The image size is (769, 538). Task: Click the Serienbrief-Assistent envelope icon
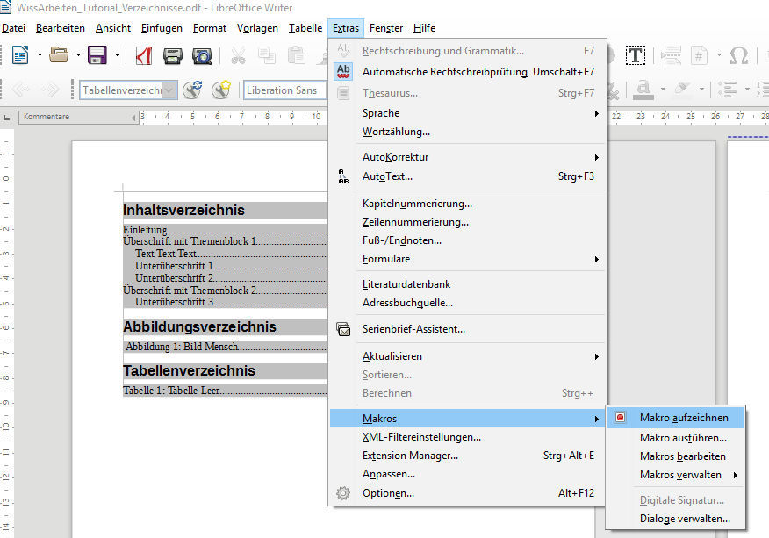tap(343, 329)
